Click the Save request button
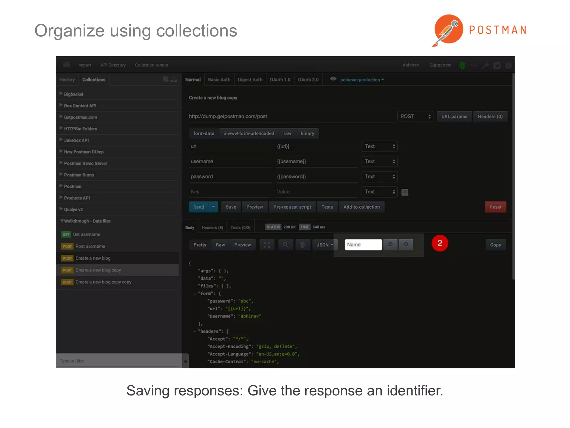Image resolution: width=570 pixels, height=428 pixels. tap(231, 207)
